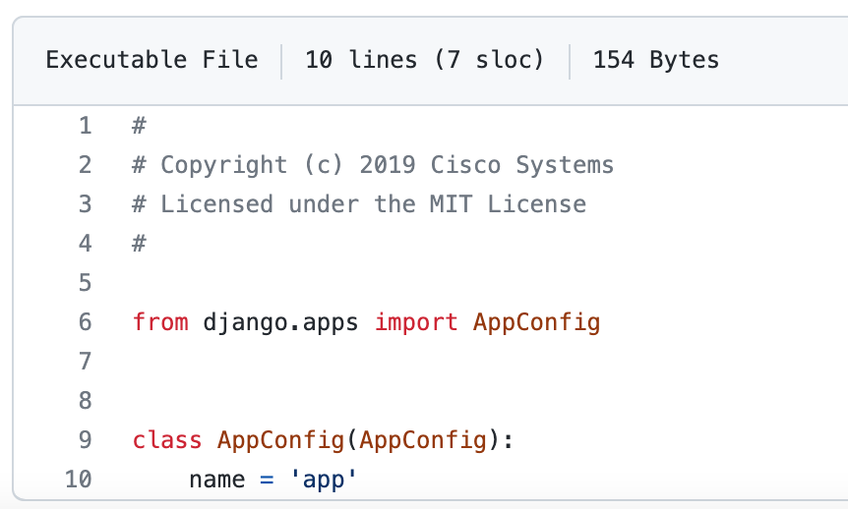Click the blank line number 5
This screenshot has width=848, height=509.
click(x=85, y=283)
